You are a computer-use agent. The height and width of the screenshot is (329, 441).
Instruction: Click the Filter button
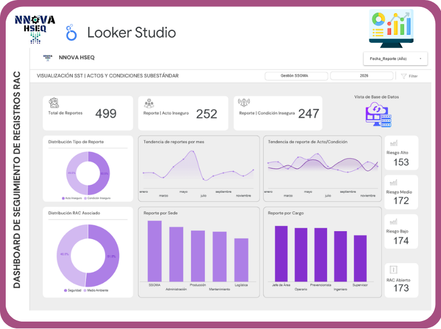[x=409, y=76]
